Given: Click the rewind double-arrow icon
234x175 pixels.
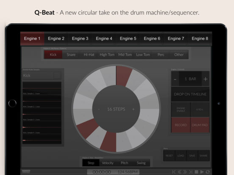Looking at the screenshot, I should coord(180,172).
